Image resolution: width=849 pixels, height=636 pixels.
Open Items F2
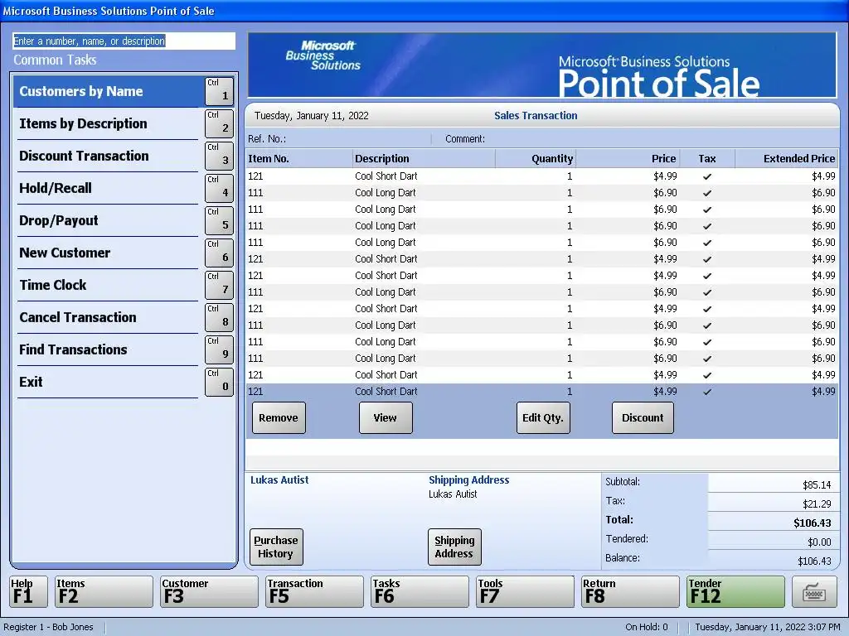(x=104, y=591)
